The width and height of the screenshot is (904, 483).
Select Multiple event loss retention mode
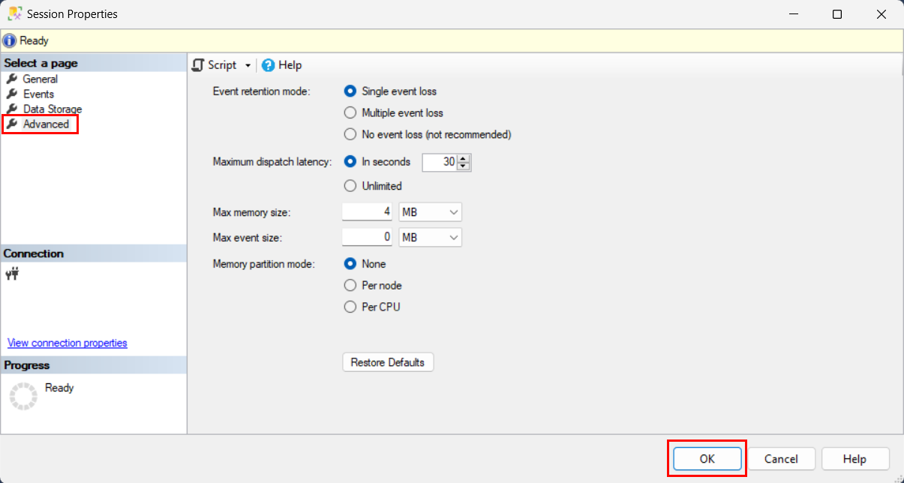point(350,113)
